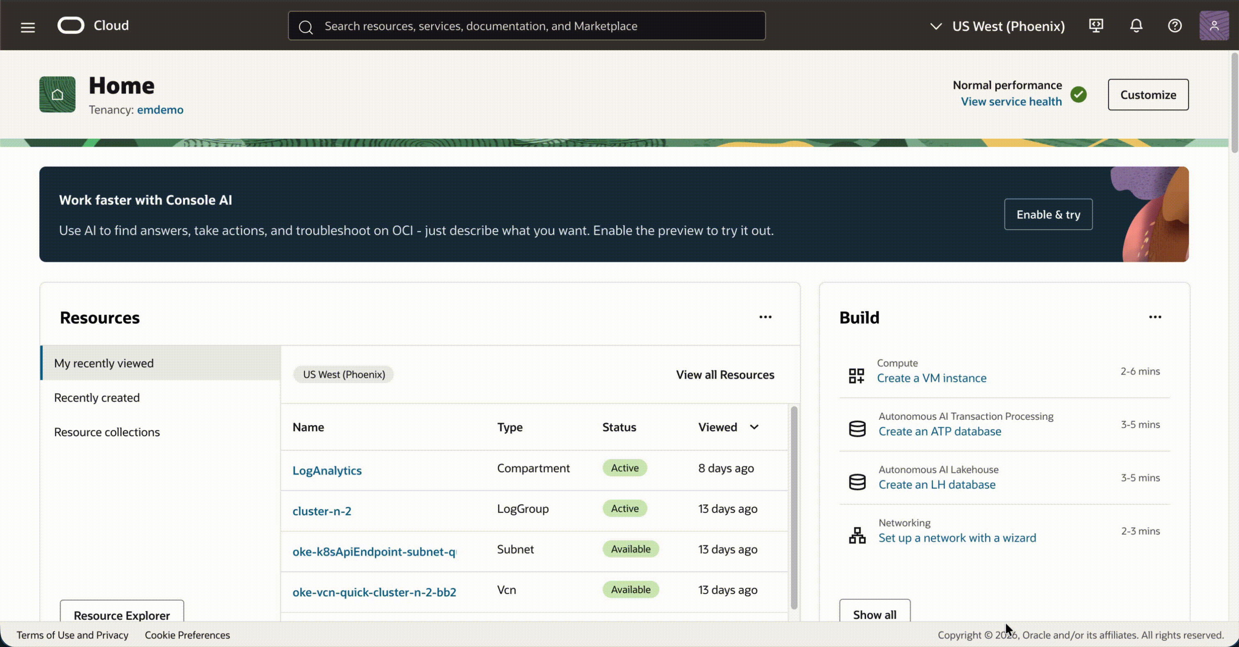Open the oke-vcn-quick-cluster-n-2-bb2 VCN
This screenshot has width=1239, height=647.
(374, 592)
